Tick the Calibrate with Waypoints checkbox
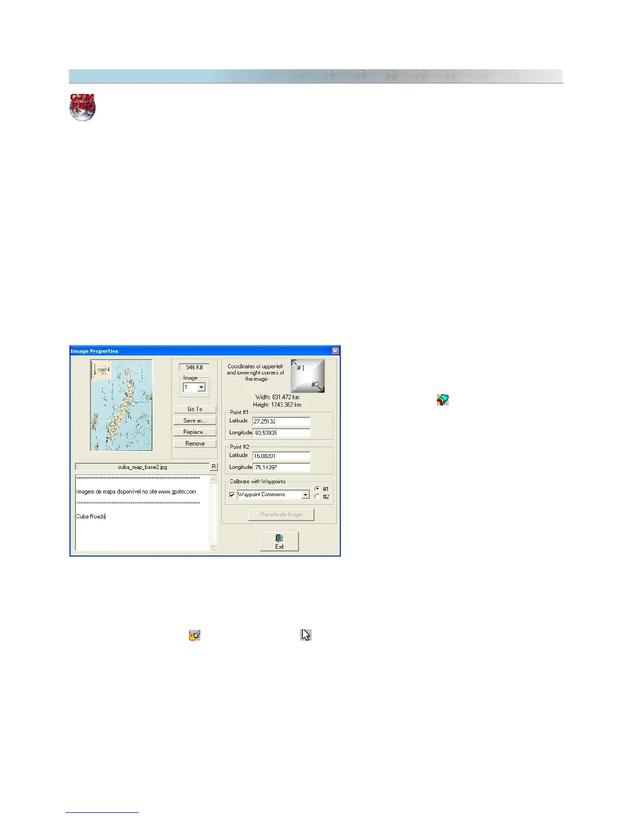 coord(232,495)
